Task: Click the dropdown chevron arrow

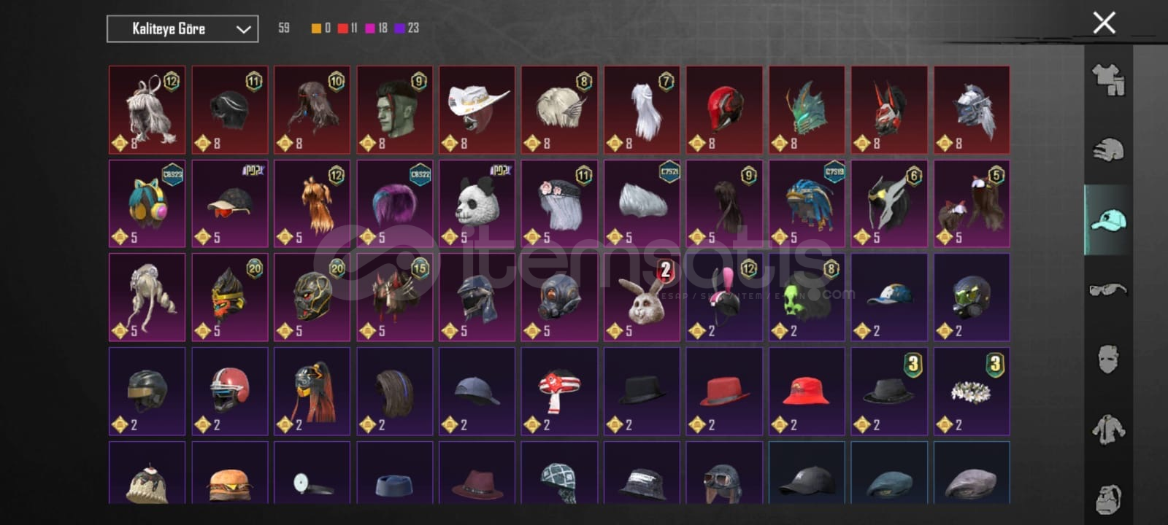Action: coord(243,29)
